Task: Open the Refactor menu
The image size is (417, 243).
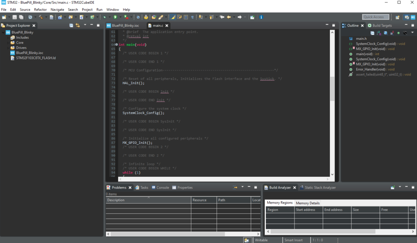Action: tap(40, 10)
